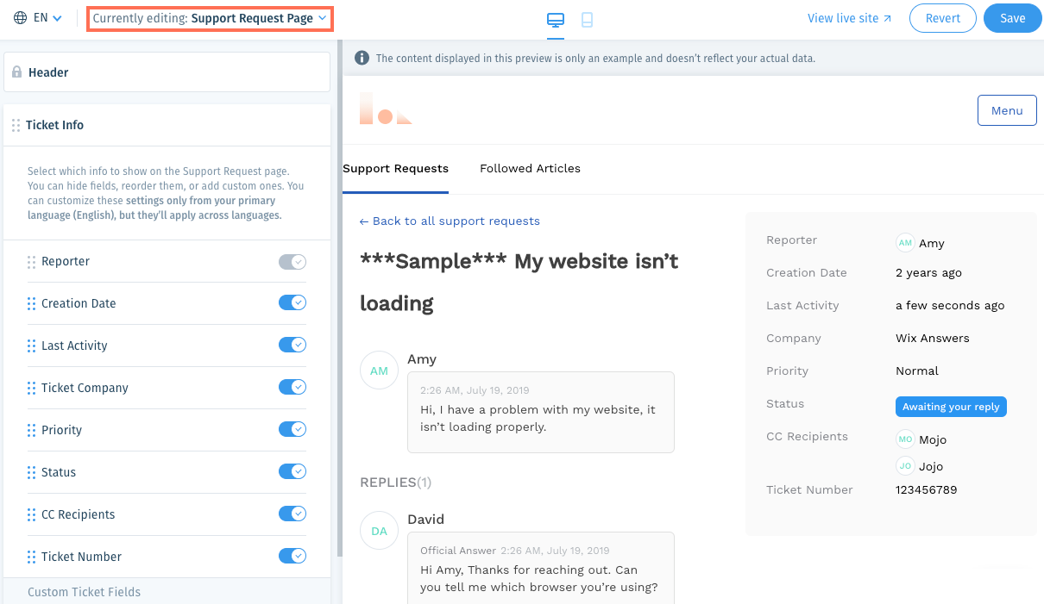Click the left panel scrollbar

coord(339,302)
